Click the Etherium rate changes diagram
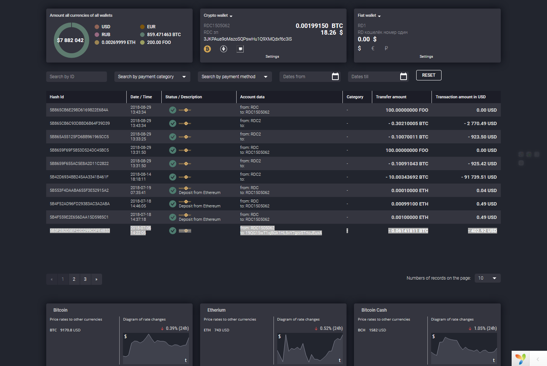547x366 pixels. 310,349
